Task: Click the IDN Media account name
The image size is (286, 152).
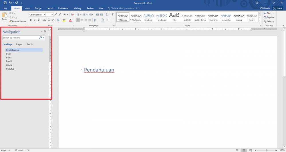Action: pos(265,8)
